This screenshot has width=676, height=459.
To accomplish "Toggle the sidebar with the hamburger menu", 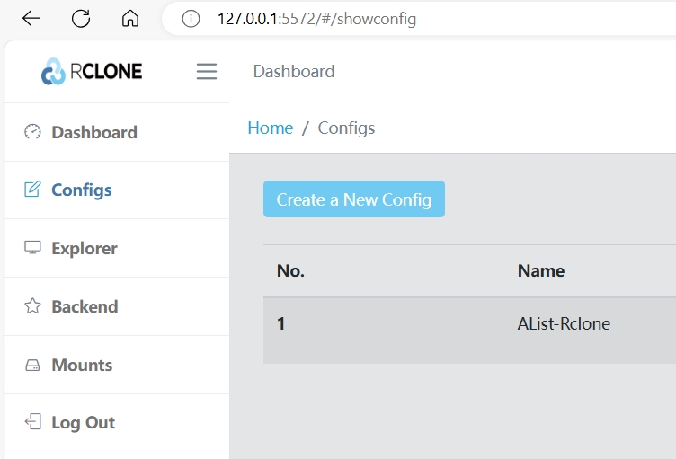I will click(x=207, y=72).
